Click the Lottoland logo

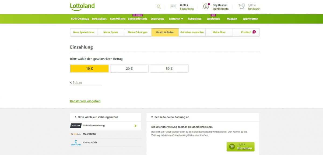[82, 7]
